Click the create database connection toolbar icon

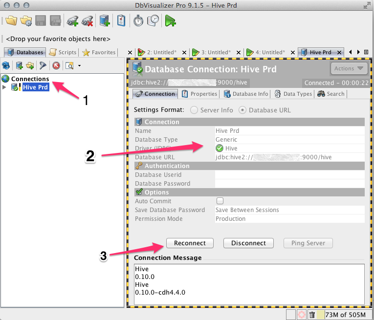click(x=105, y=21)
